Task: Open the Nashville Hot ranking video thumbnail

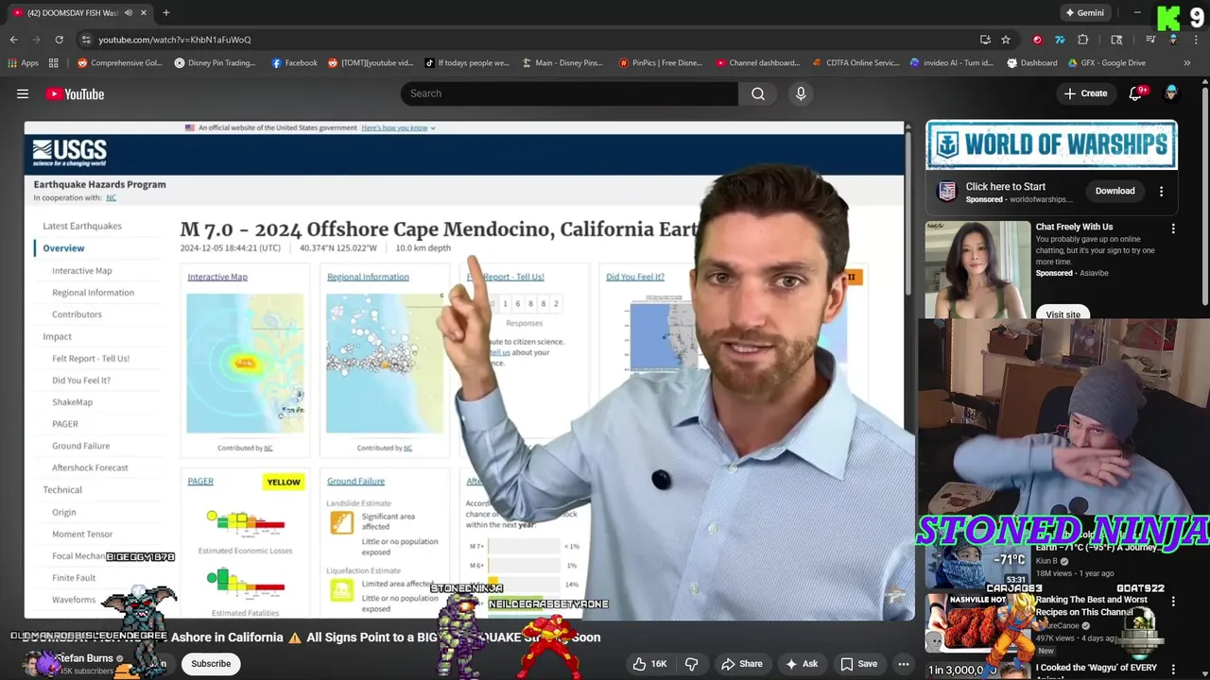Action: [x=977, y=624]
